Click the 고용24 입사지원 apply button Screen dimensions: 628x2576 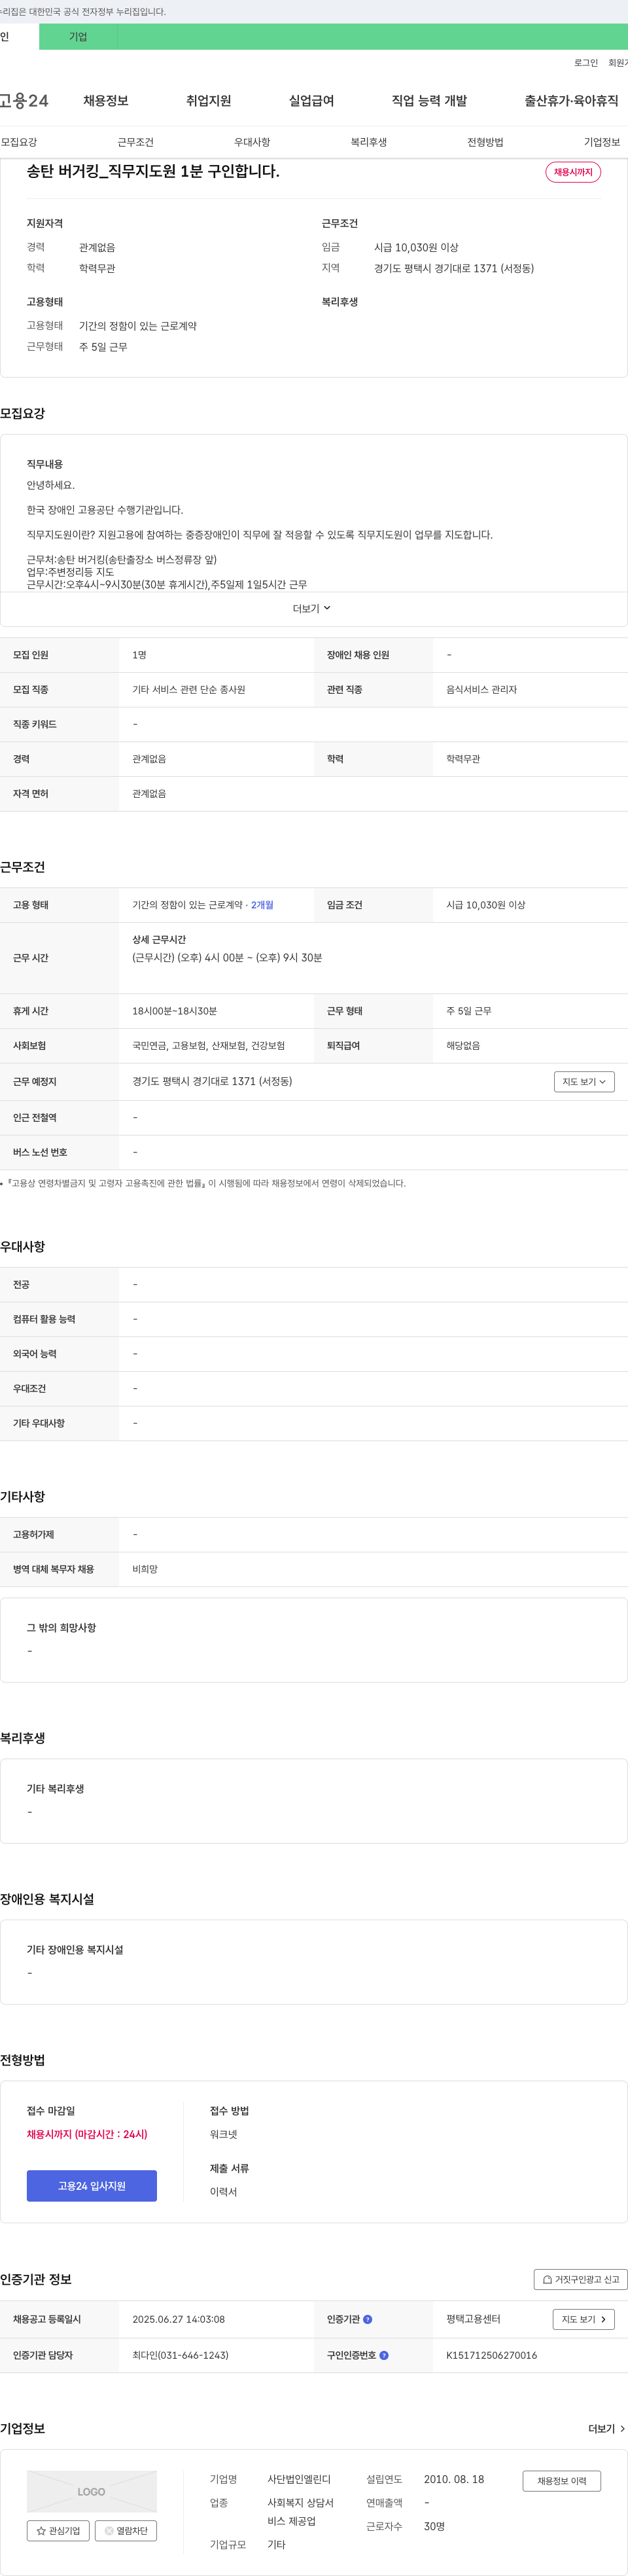pos(92,2186)
